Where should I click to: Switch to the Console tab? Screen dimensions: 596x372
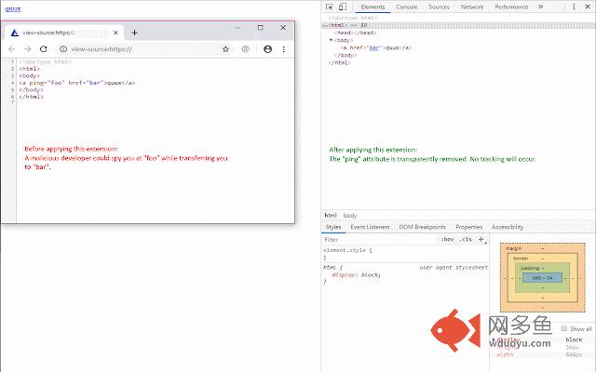tap(406, 7)
